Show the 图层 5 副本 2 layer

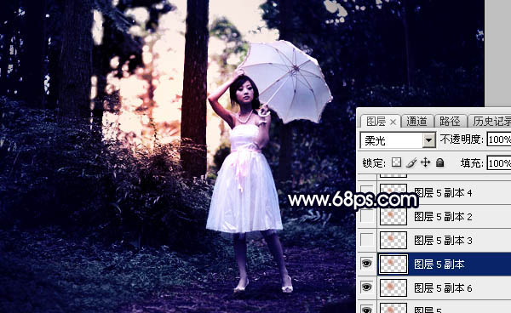366,216
